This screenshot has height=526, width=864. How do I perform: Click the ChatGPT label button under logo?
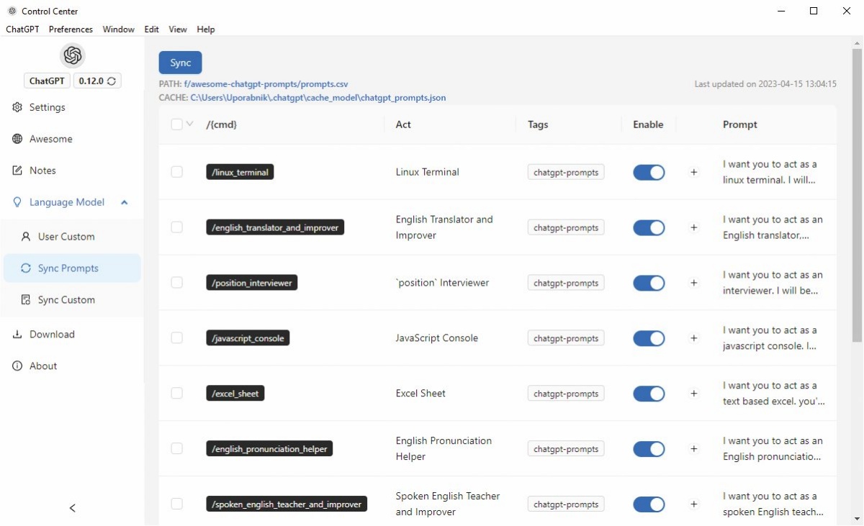click(x=47, y=81)
